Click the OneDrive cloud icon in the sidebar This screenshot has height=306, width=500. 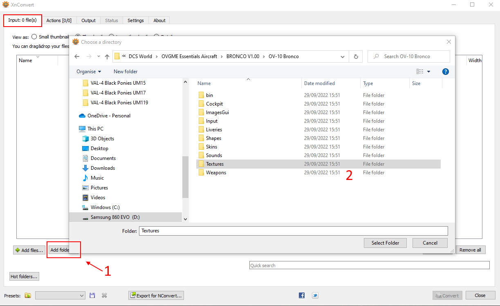(82, 116)
